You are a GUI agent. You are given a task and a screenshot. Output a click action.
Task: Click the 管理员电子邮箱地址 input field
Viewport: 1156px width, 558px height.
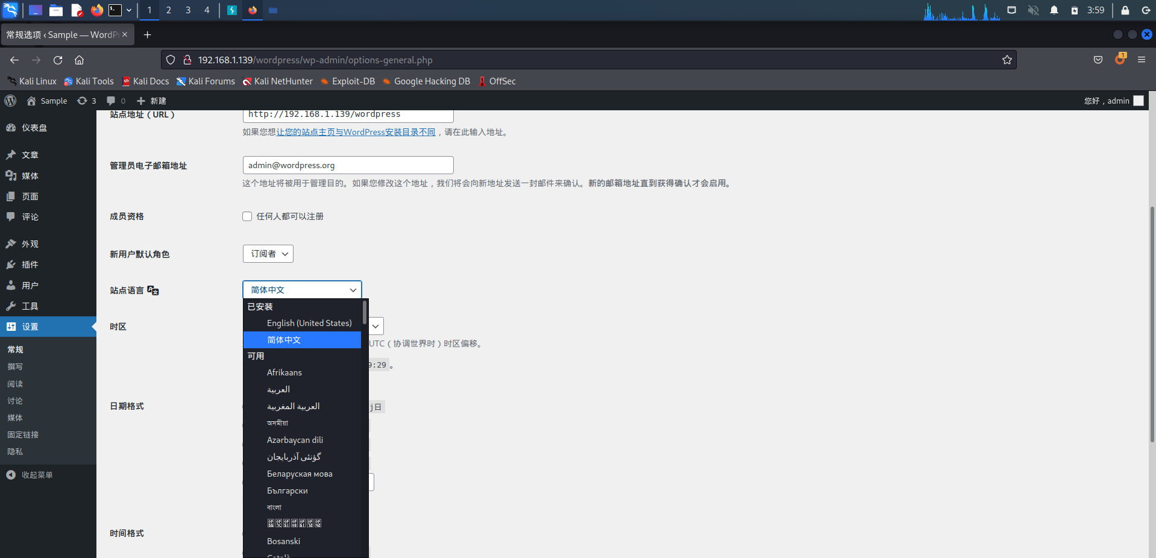coord(348,165)
